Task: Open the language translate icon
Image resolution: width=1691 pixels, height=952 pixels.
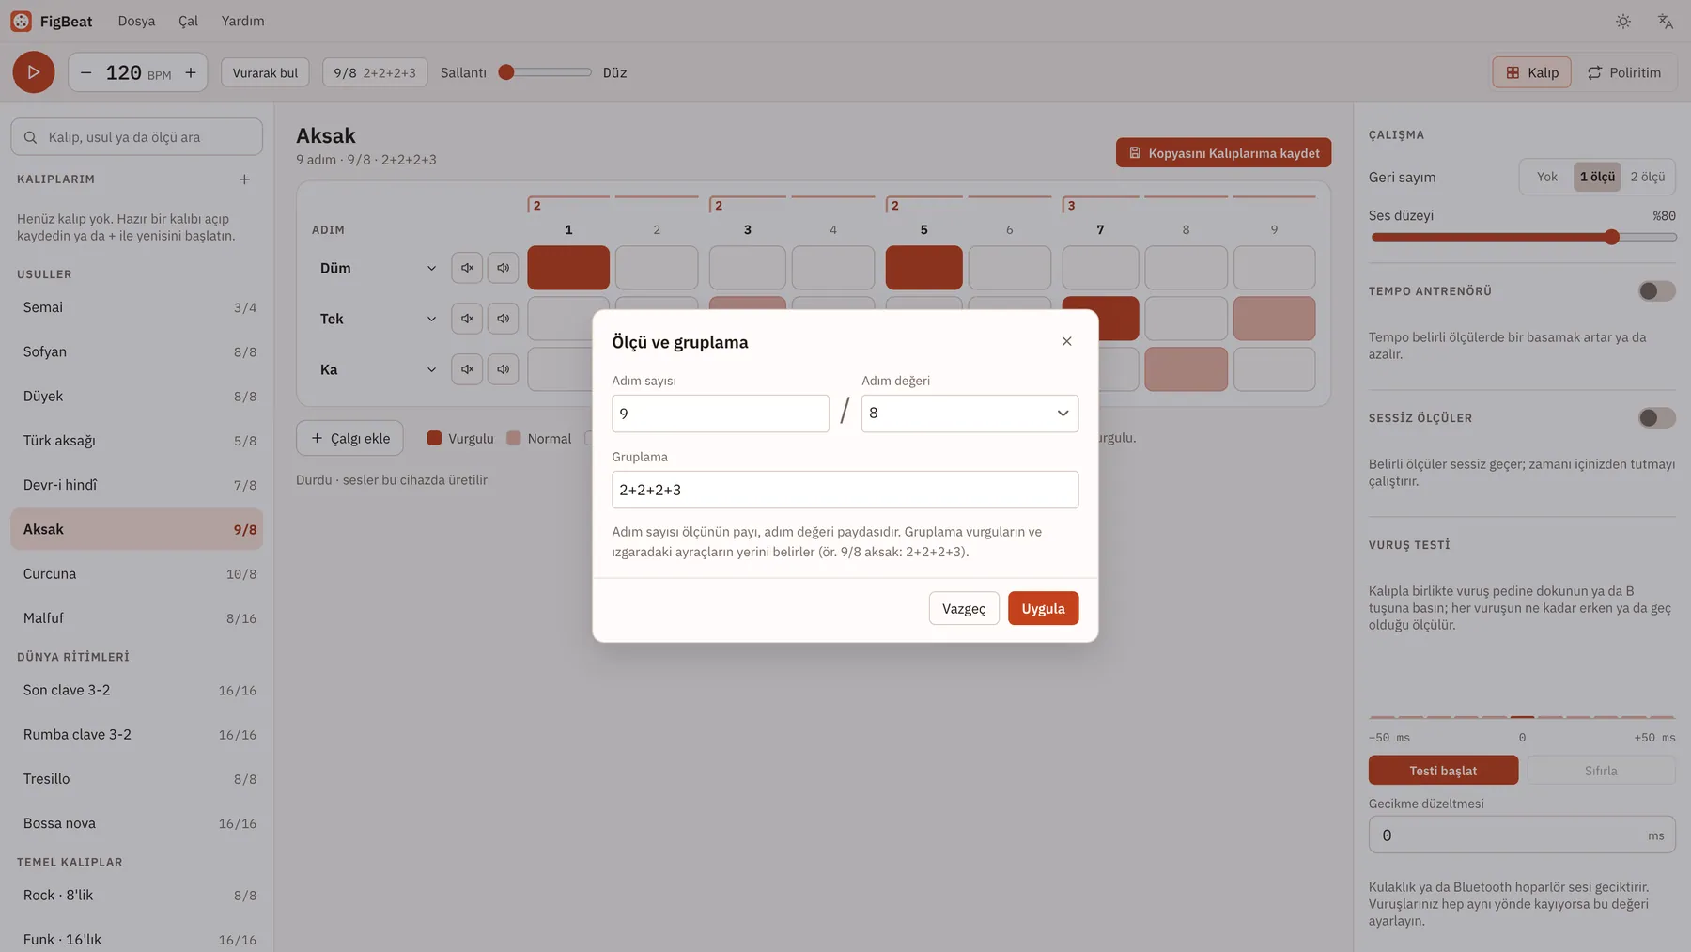Action: (1666, 21)
